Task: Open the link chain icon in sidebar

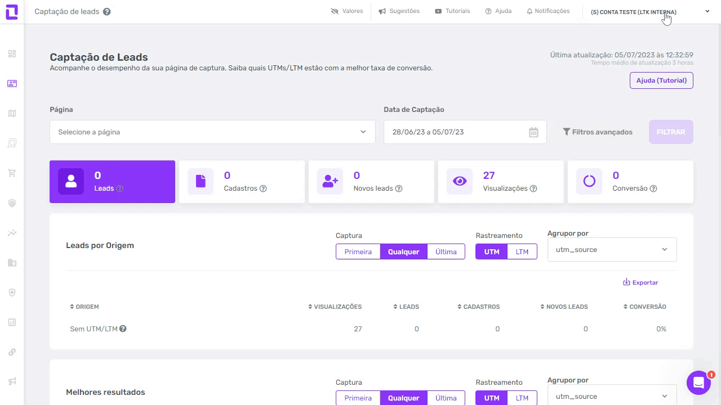Action: 12,352
